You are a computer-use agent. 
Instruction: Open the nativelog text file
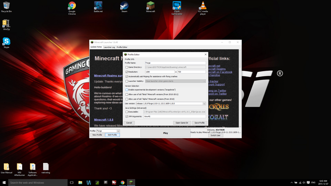[x=46, y=168]
